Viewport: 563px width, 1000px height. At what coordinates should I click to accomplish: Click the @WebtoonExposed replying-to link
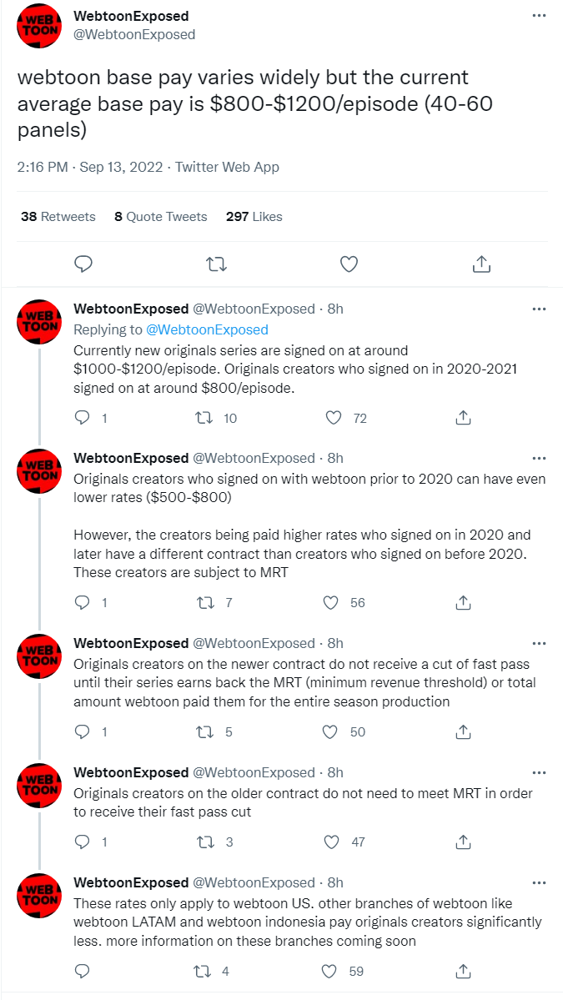click(207, 329)
